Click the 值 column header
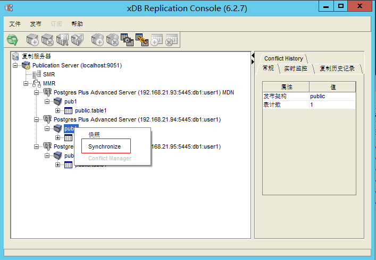The image size is (376, 260). coord(332,87)
